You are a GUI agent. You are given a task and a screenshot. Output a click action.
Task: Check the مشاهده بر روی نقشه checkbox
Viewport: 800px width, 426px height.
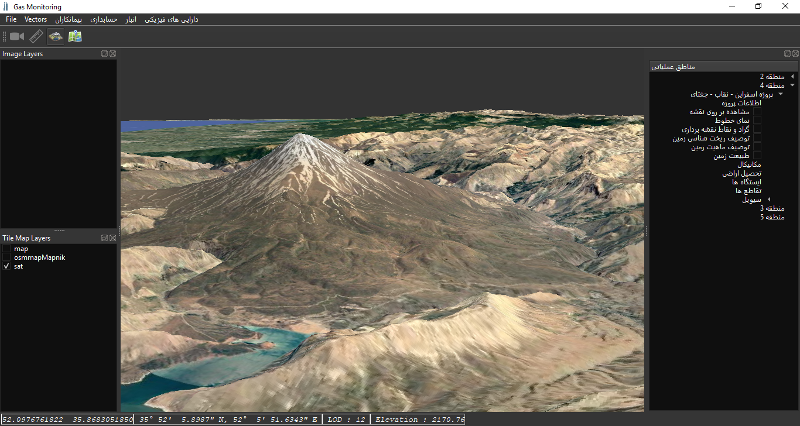coord(757,112)
